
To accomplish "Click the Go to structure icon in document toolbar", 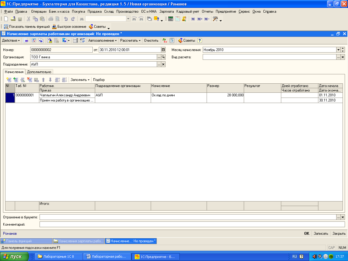I will (x=66, y=40).
